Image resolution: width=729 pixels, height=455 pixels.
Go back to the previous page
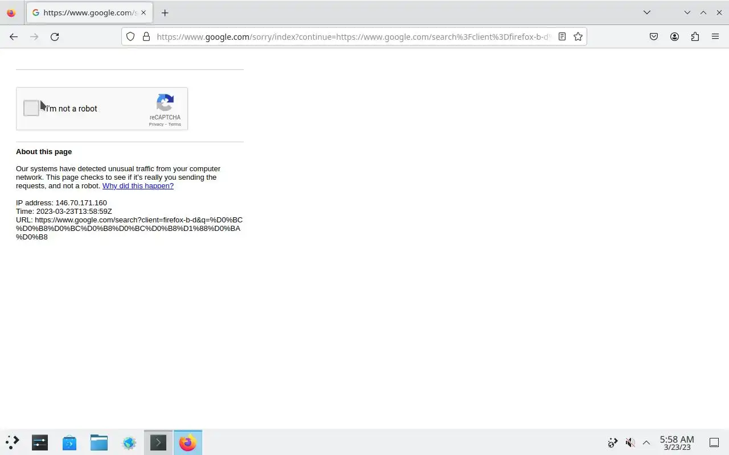tap(14, 36)
